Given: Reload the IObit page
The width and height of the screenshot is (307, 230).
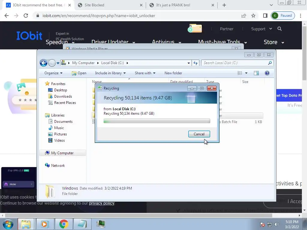Looking at the screenshot, I should (x=26, y=16).
